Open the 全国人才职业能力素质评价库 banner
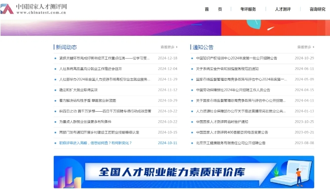The width and height of the screenshot is (330, 190). (184, 172)
